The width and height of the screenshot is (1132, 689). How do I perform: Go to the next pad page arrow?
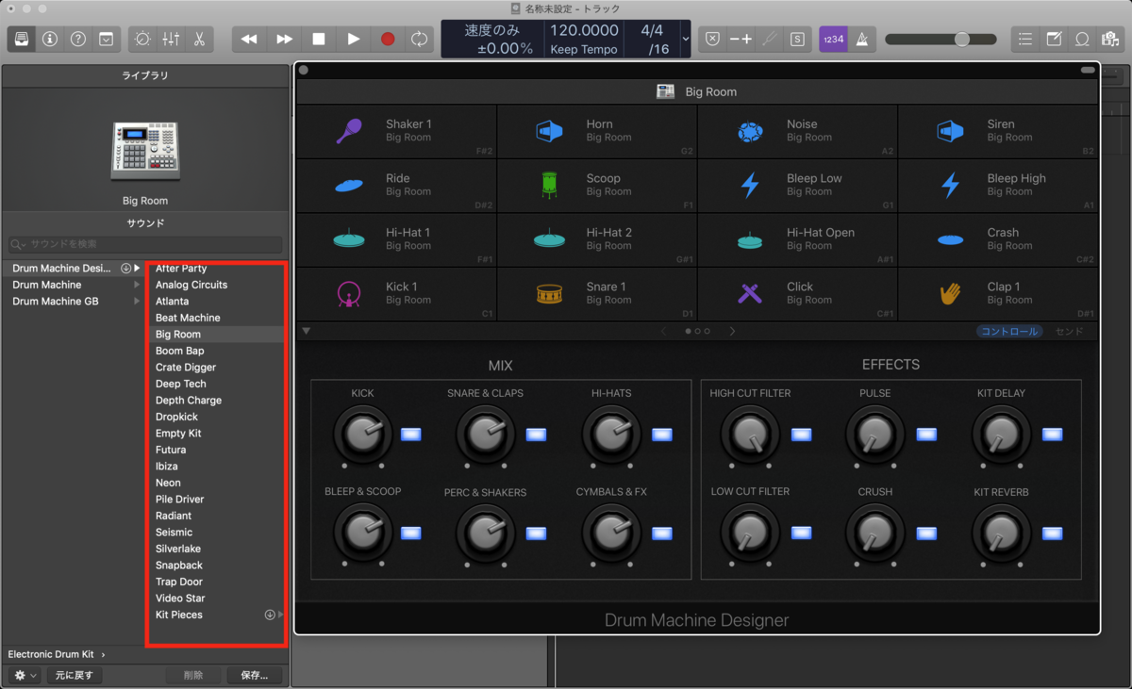coord(733,331)
